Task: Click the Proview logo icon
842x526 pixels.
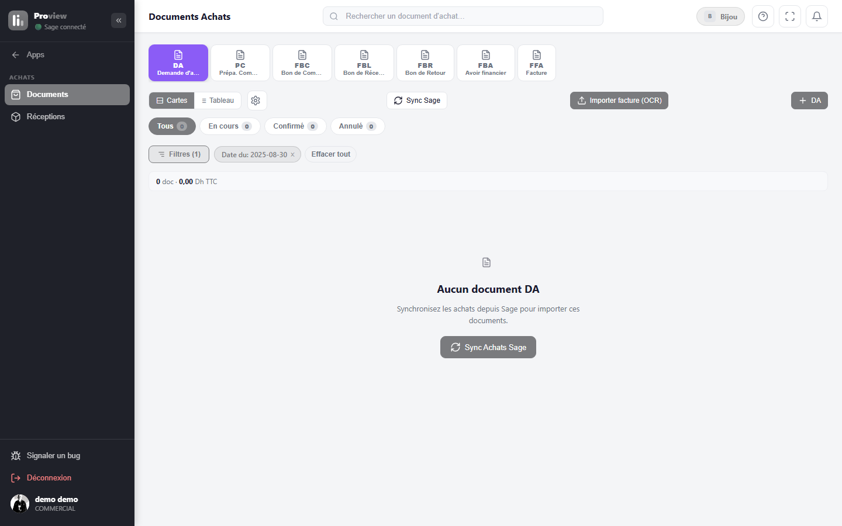Action: click(18, 20)
